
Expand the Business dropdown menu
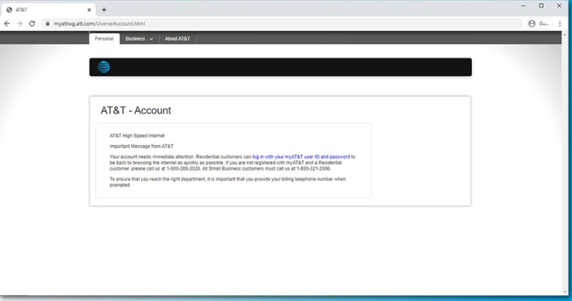(139, 38)
